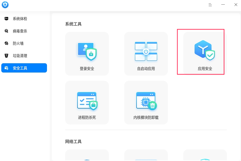The width and height of the screenshot is (241, 161).
Task: Select 安全工具 sidebar item
Action: coord(24,68)
